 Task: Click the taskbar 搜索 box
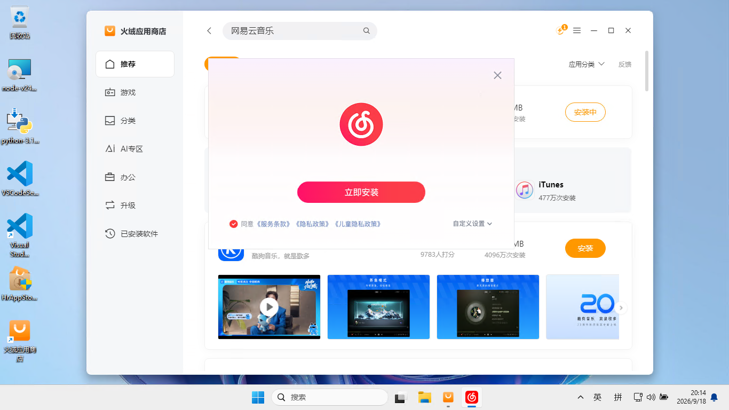(x=329, y=397)
